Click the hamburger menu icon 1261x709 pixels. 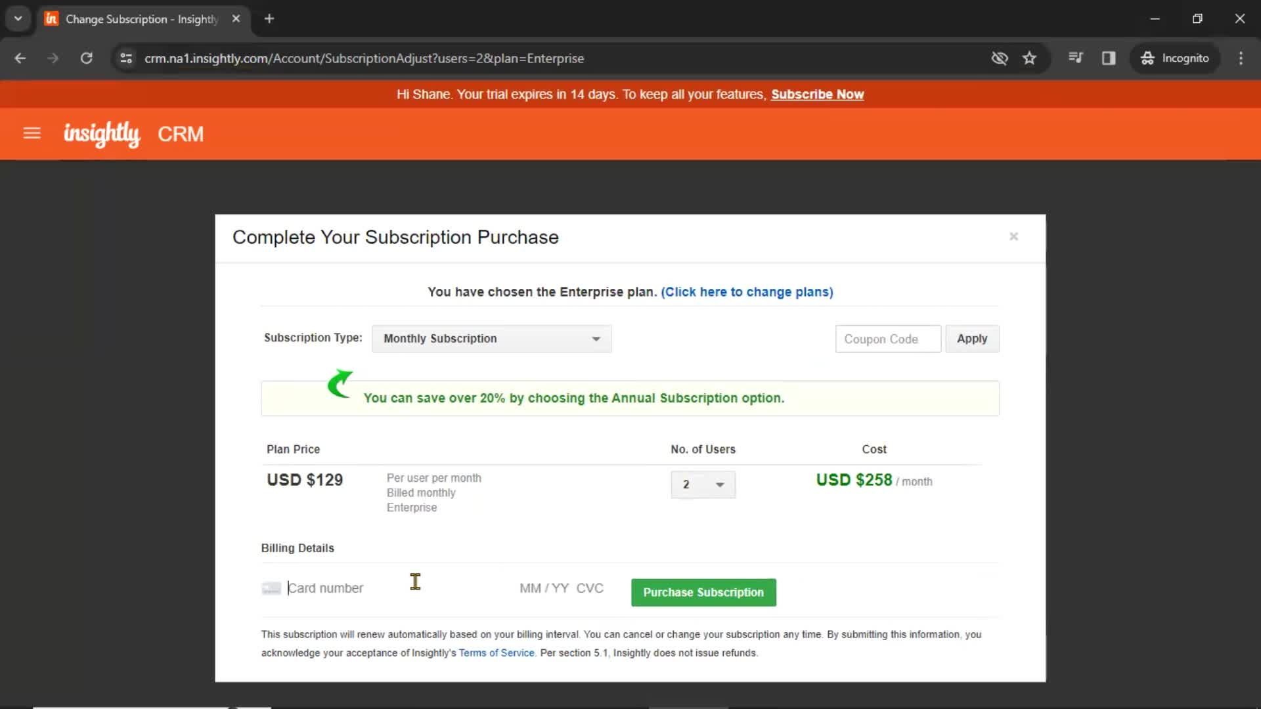tap(32, 134)
